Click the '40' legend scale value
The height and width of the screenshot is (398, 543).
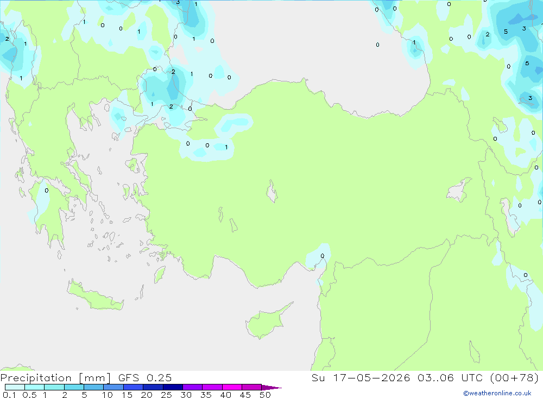pos(225,395)
